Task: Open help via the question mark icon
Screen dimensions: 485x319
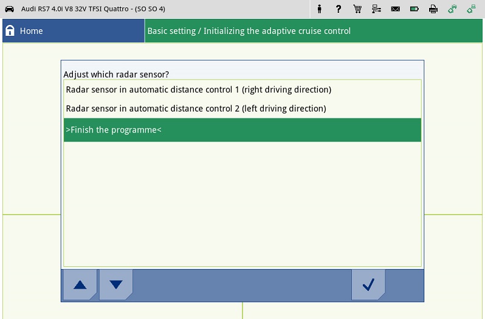Action: (339, 9)
